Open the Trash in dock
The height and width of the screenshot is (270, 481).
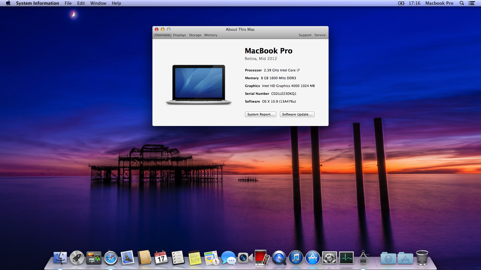(x=422, y=258)
